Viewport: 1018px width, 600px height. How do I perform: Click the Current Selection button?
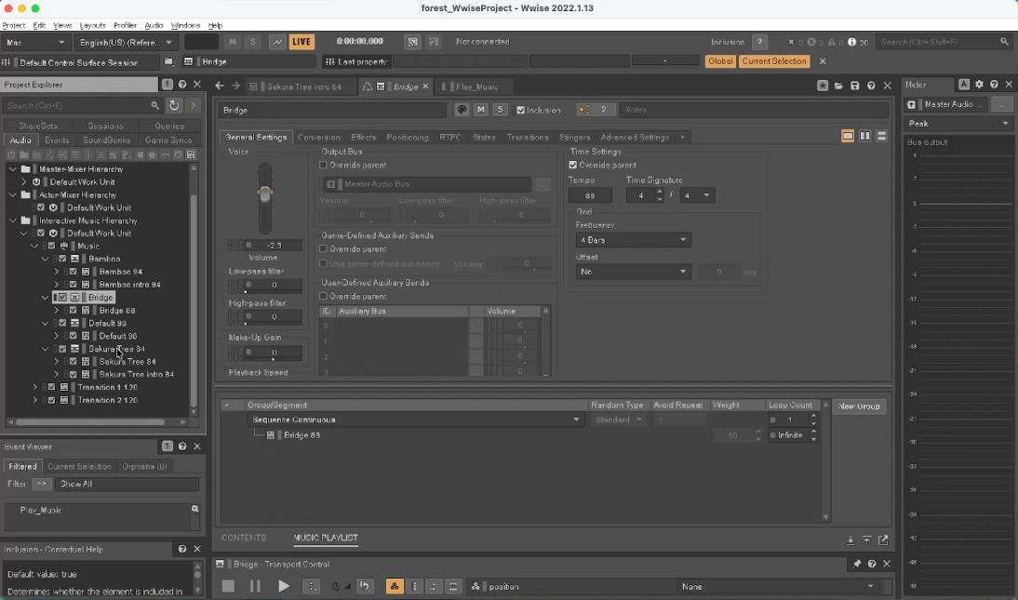pos(774,61)
